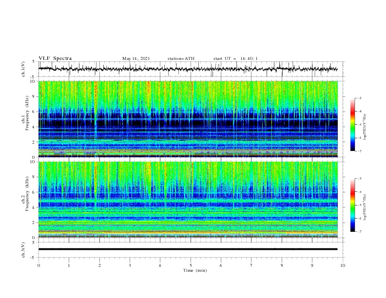Click time axis tick label "6"
The width and height of the screenshot is (386, 298).
(x=221, y=265)
